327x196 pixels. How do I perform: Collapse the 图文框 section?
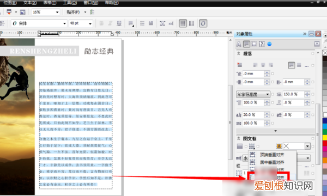[x=239, y=138]
